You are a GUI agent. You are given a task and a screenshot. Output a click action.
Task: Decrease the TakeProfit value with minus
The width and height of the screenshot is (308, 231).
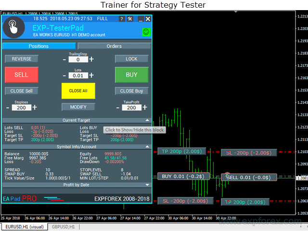click(117, 108)
